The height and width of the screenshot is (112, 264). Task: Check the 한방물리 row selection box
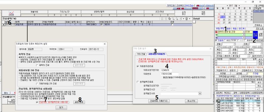[219, 101]
